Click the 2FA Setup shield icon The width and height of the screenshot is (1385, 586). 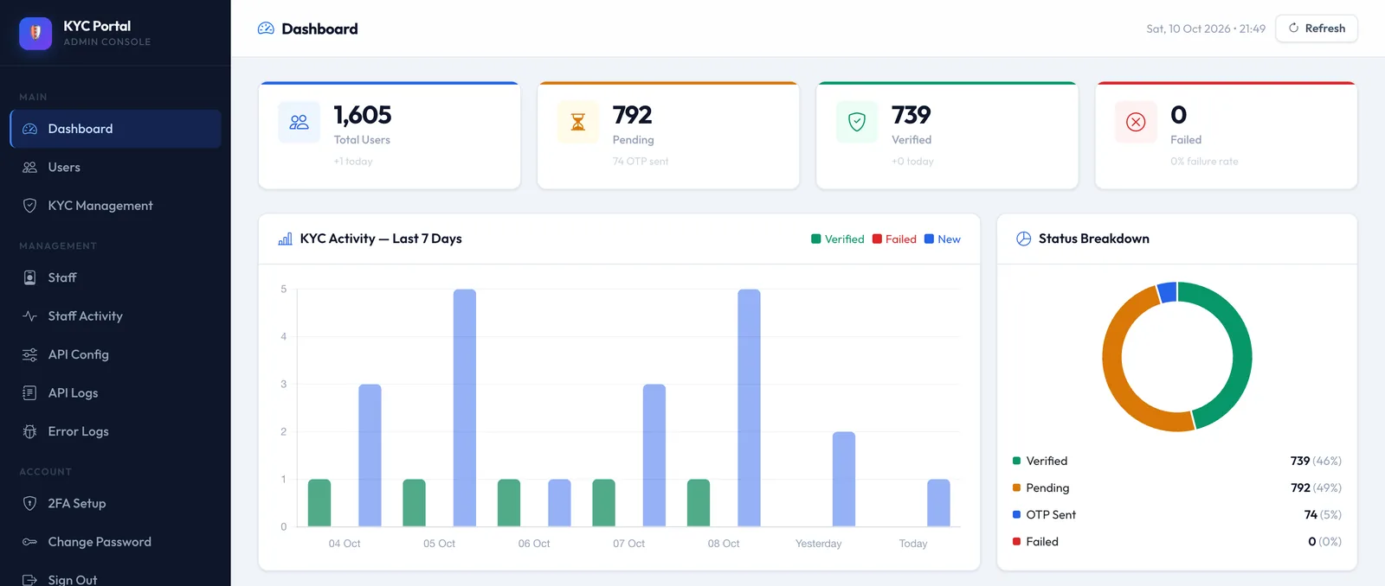coord(30,503)
